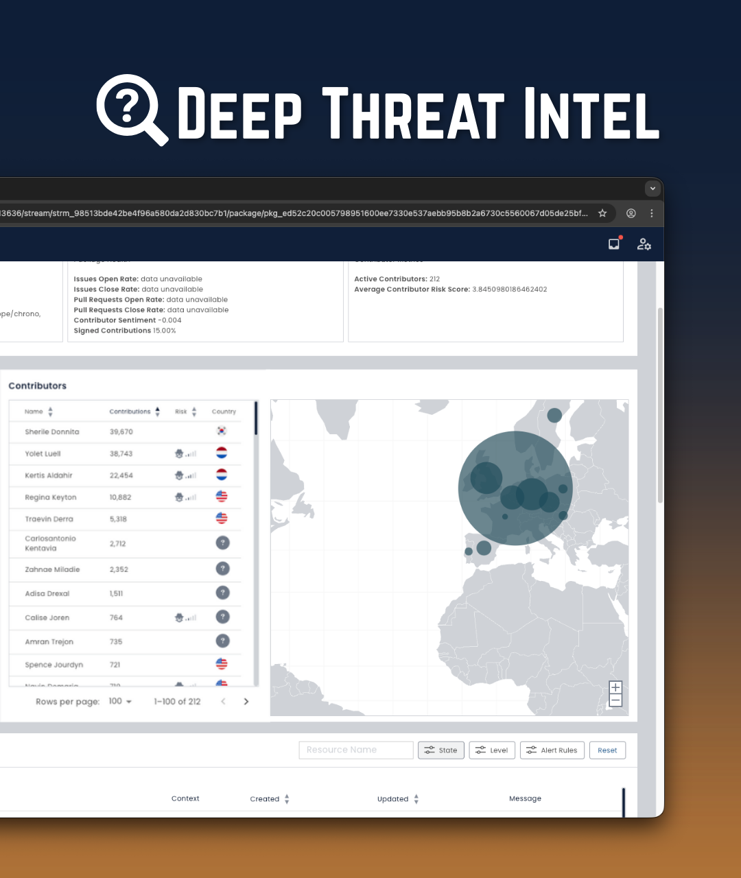
Task: Click the Netherlands flag for Kertis Aldahir
Action: click(222, 475)
